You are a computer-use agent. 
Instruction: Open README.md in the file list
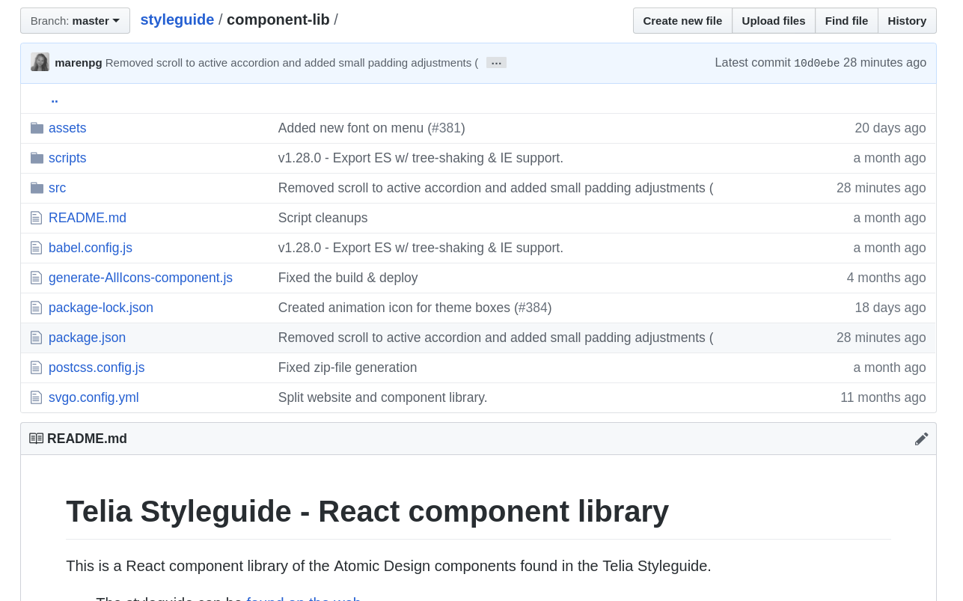pyautogui.click(x=88, y=218)
